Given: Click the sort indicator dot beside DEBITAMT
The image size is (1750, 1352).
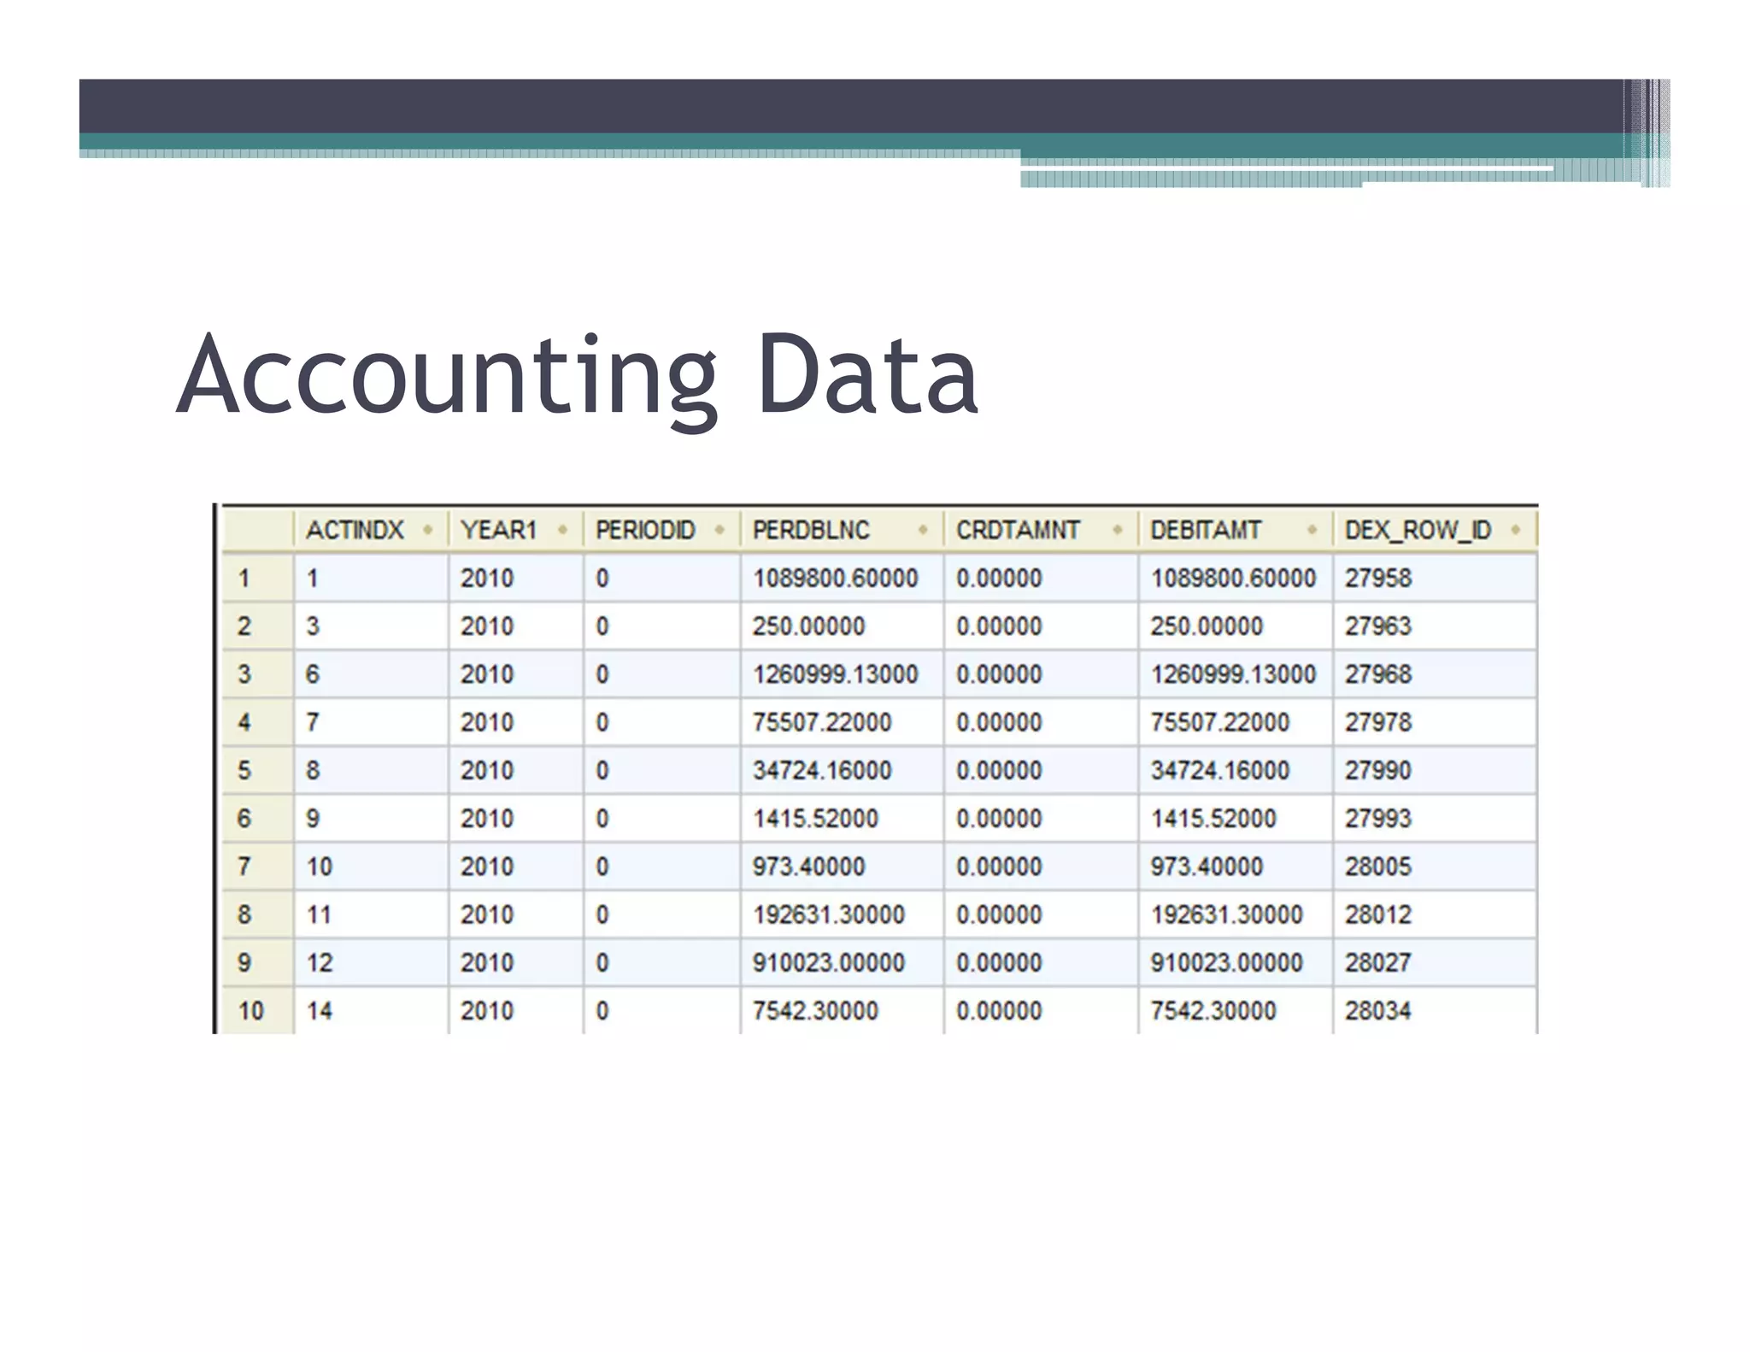Looking at the screenshot, I should (1312, 530).
